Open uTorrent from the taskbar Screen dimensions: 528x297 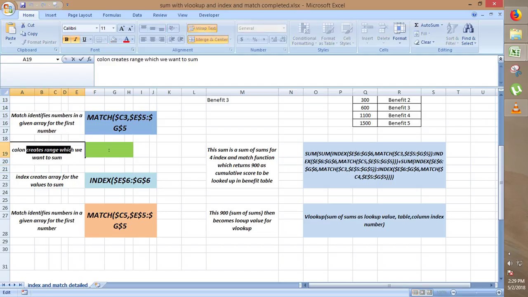tap(516, 90)
